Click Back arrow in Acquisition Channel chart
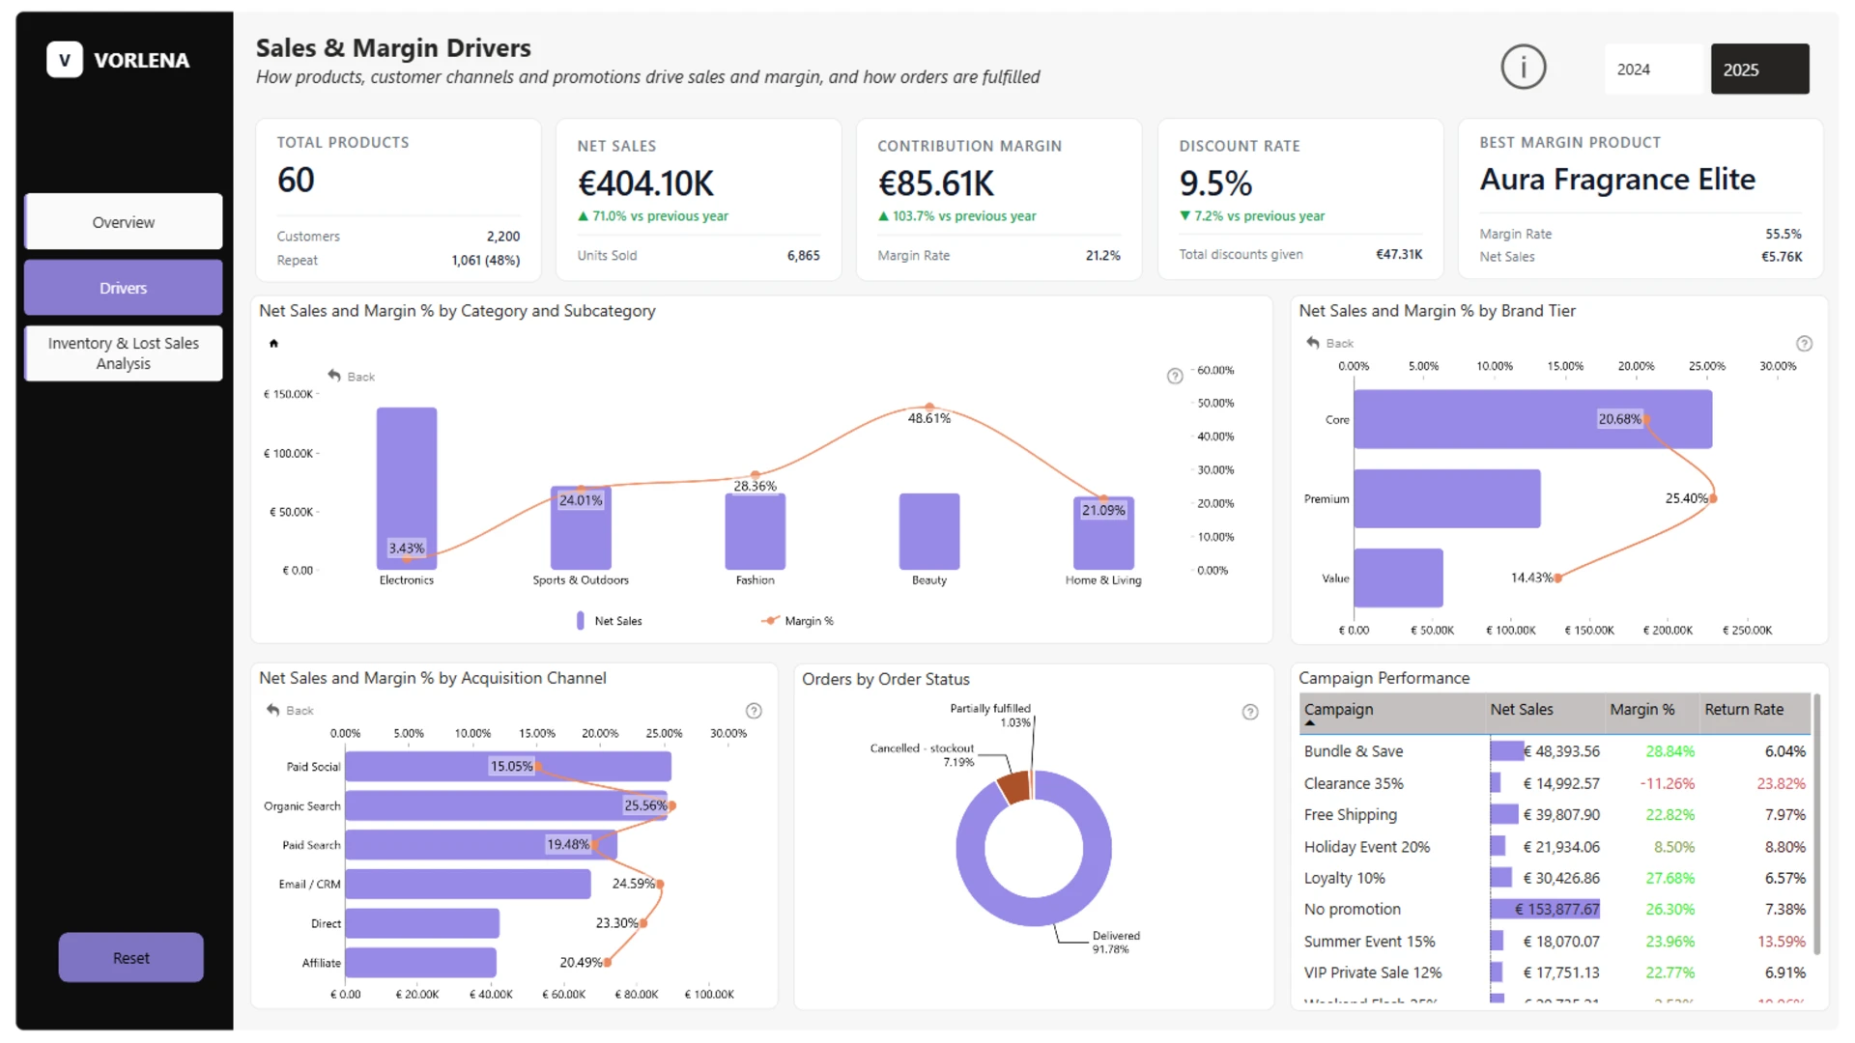Viewport: 1855px width, 1043px height. pos(273,710)
